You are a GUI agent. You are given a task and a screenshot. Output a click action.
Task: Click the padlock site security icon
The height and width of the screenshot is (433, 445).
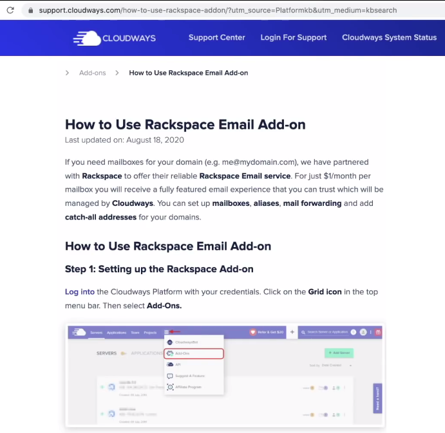point(31,10)
